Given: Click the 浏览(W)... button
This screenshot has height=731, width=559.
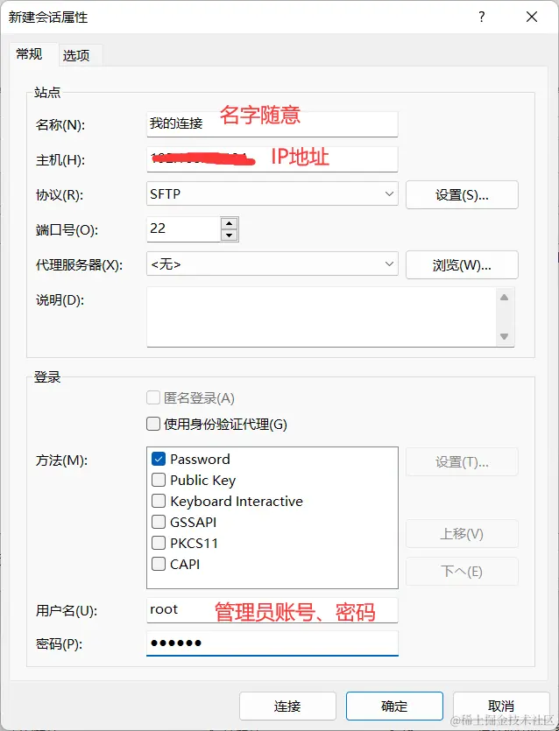Looking at the screenshot, I should point(462,264).
